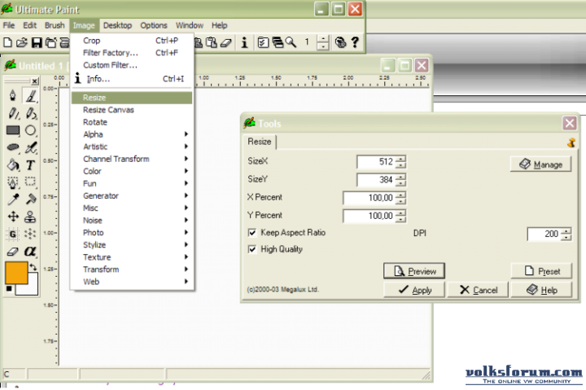The height and width of the screenshot is (390, 586).
Task: Select the move arrows tool
Action: pyautogui.click(x=13, y=217)
